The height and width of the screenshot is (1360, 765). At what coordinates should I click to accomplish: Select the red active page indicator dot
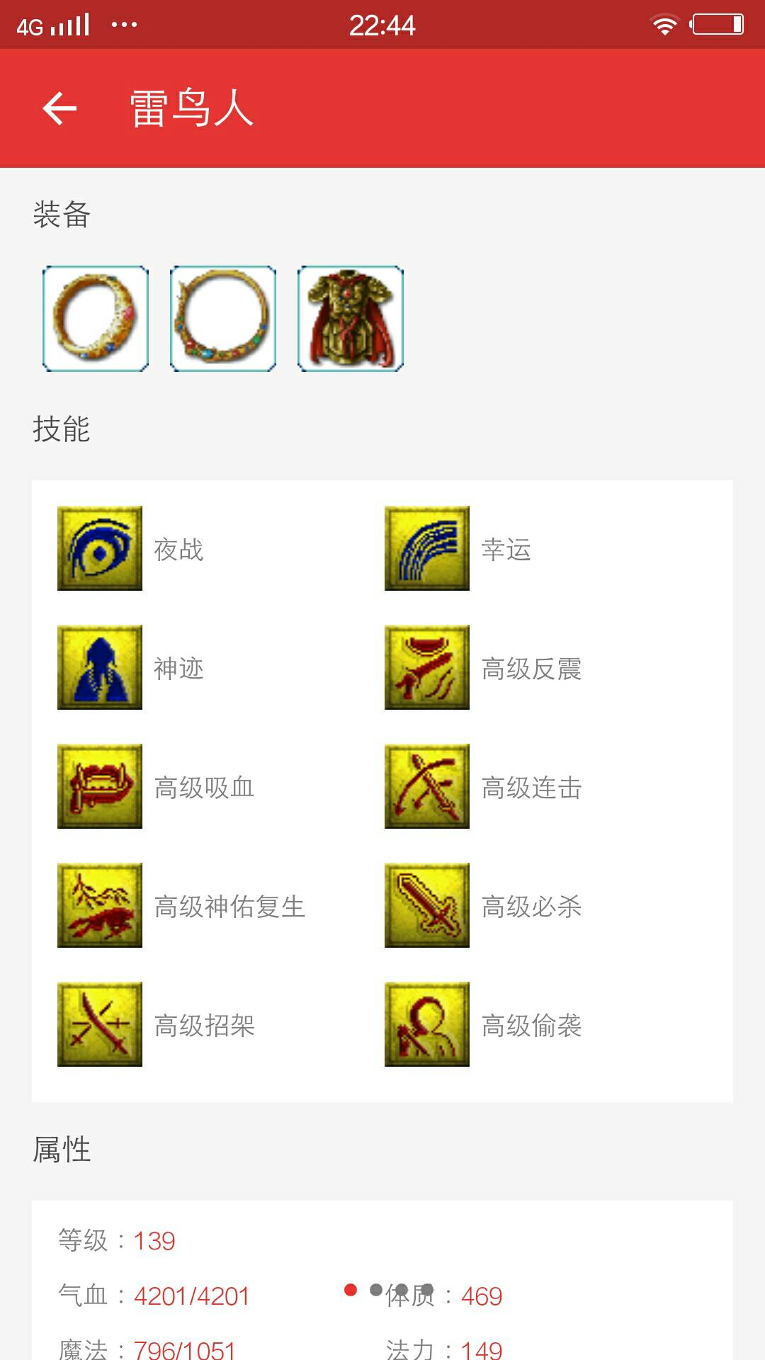click(x=351, y=1290)
